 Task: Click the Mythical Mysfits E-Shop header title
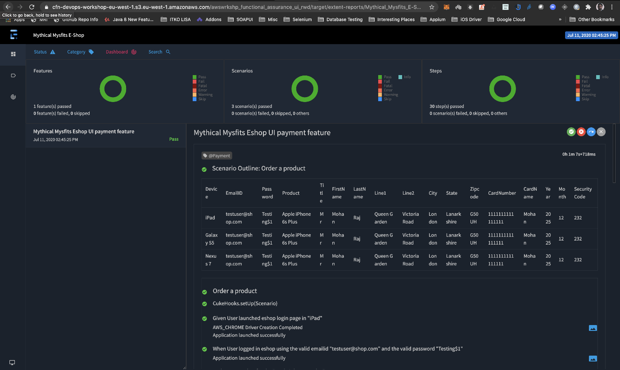pyautogui.click(x=59, y=35)
